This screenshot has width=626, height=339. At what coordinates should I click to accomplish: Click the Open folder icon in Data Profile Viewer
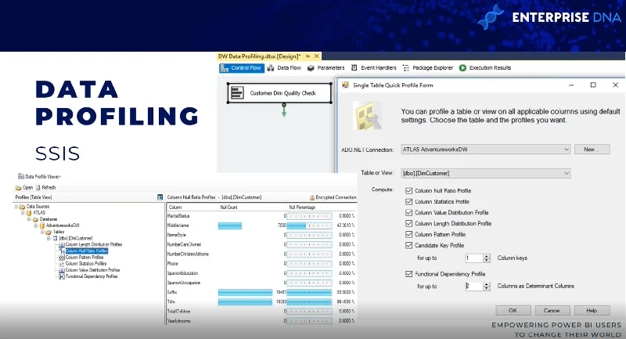pos(18,188)
